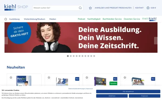
Task: Favorite the fourth product showing people
Action: click(125, 77)
